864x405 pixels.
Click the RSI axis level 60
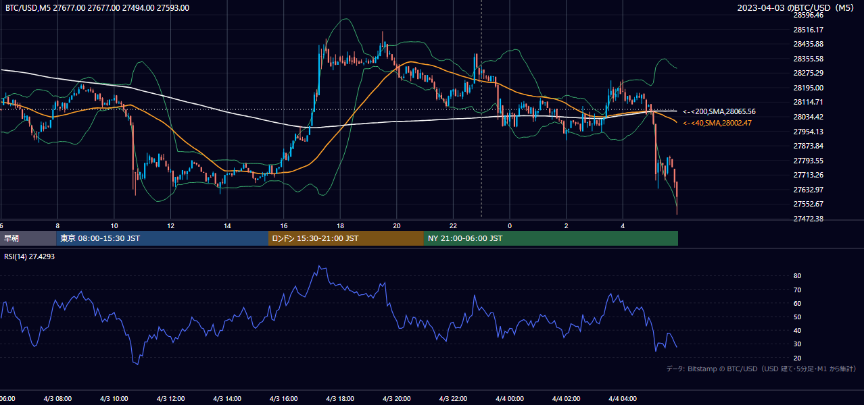click(x=797, y=303)
